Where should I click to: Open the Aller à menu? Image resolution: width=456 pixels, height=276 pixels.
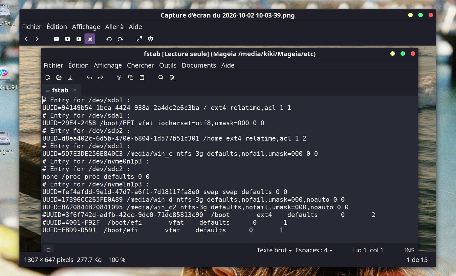(x=114, y=27)
